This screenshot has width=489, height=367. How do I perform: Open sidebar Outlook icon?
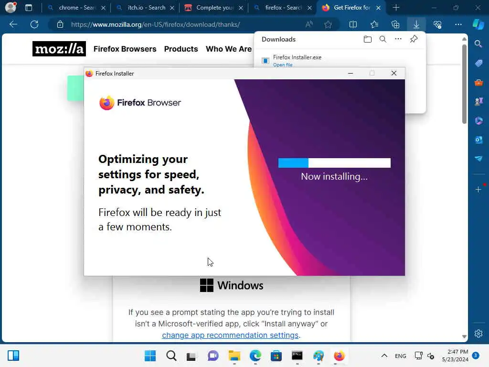(478, 140)
